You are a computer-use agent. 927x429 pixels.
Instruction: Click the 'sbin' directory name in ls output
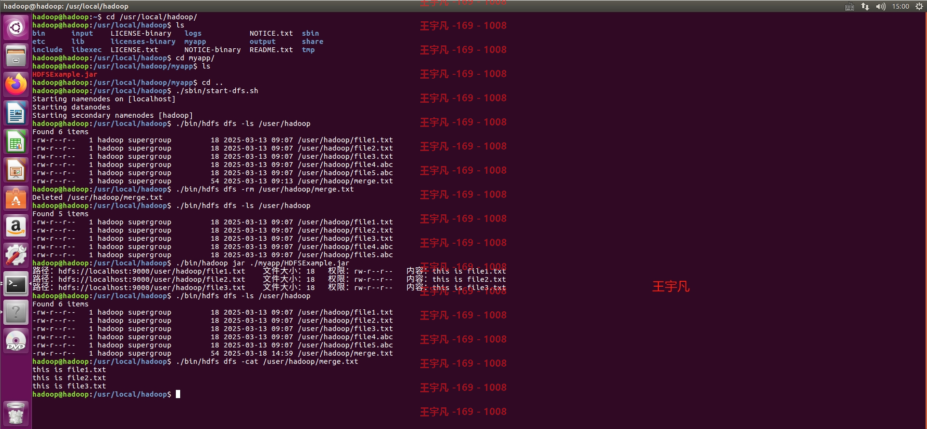[311, 33]
